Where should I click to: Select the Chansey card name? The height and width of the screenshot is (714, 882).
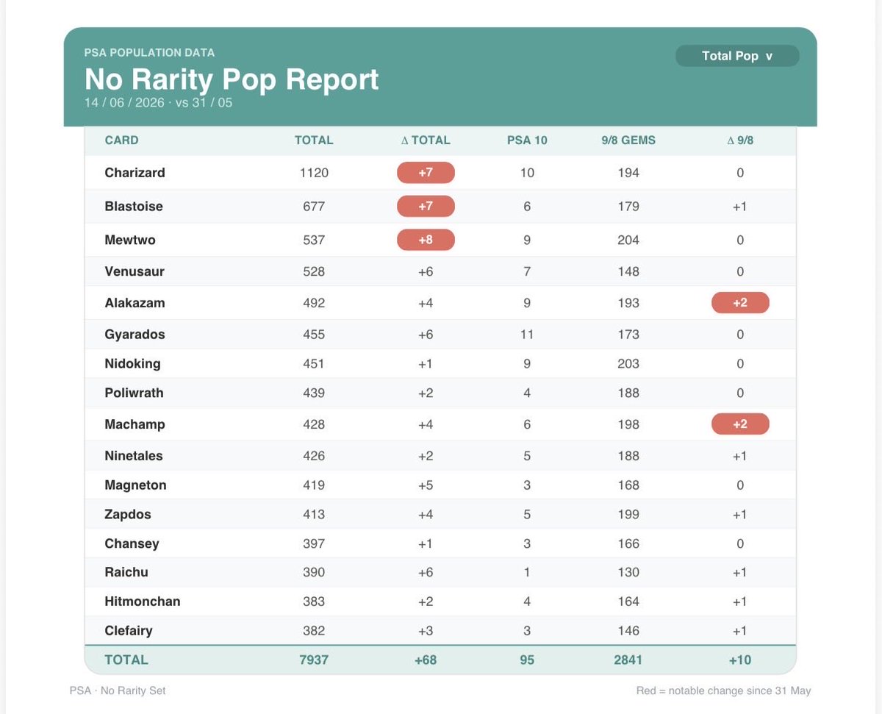click(132, 544)
